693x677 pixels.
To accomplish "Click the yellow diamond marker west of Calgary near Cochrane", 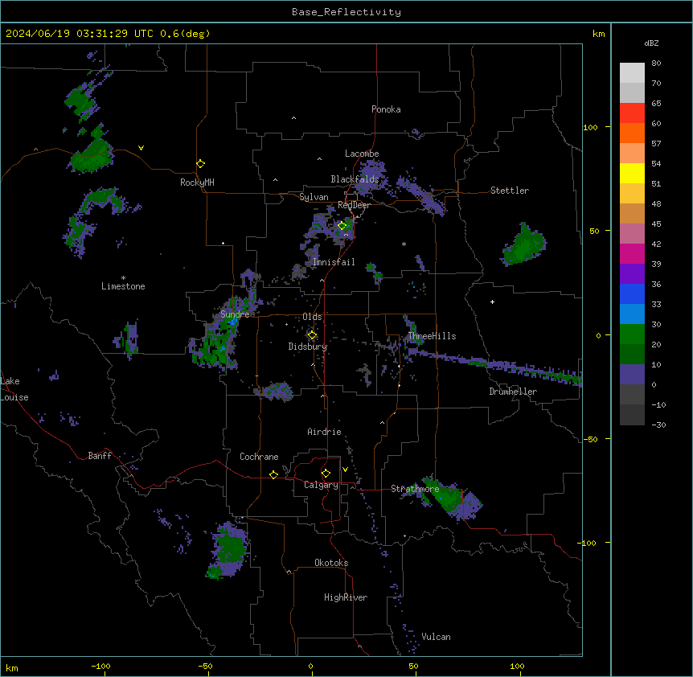I will pos(273,474).
